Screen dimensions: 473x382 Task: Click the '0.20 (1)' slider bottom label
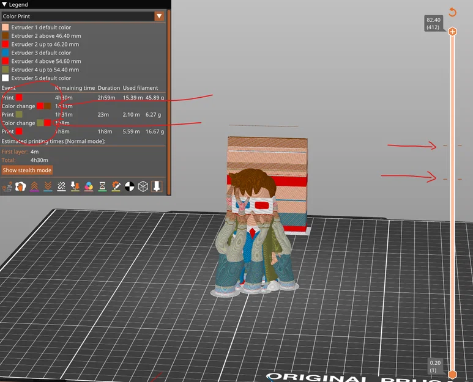[x=435, y=366]
